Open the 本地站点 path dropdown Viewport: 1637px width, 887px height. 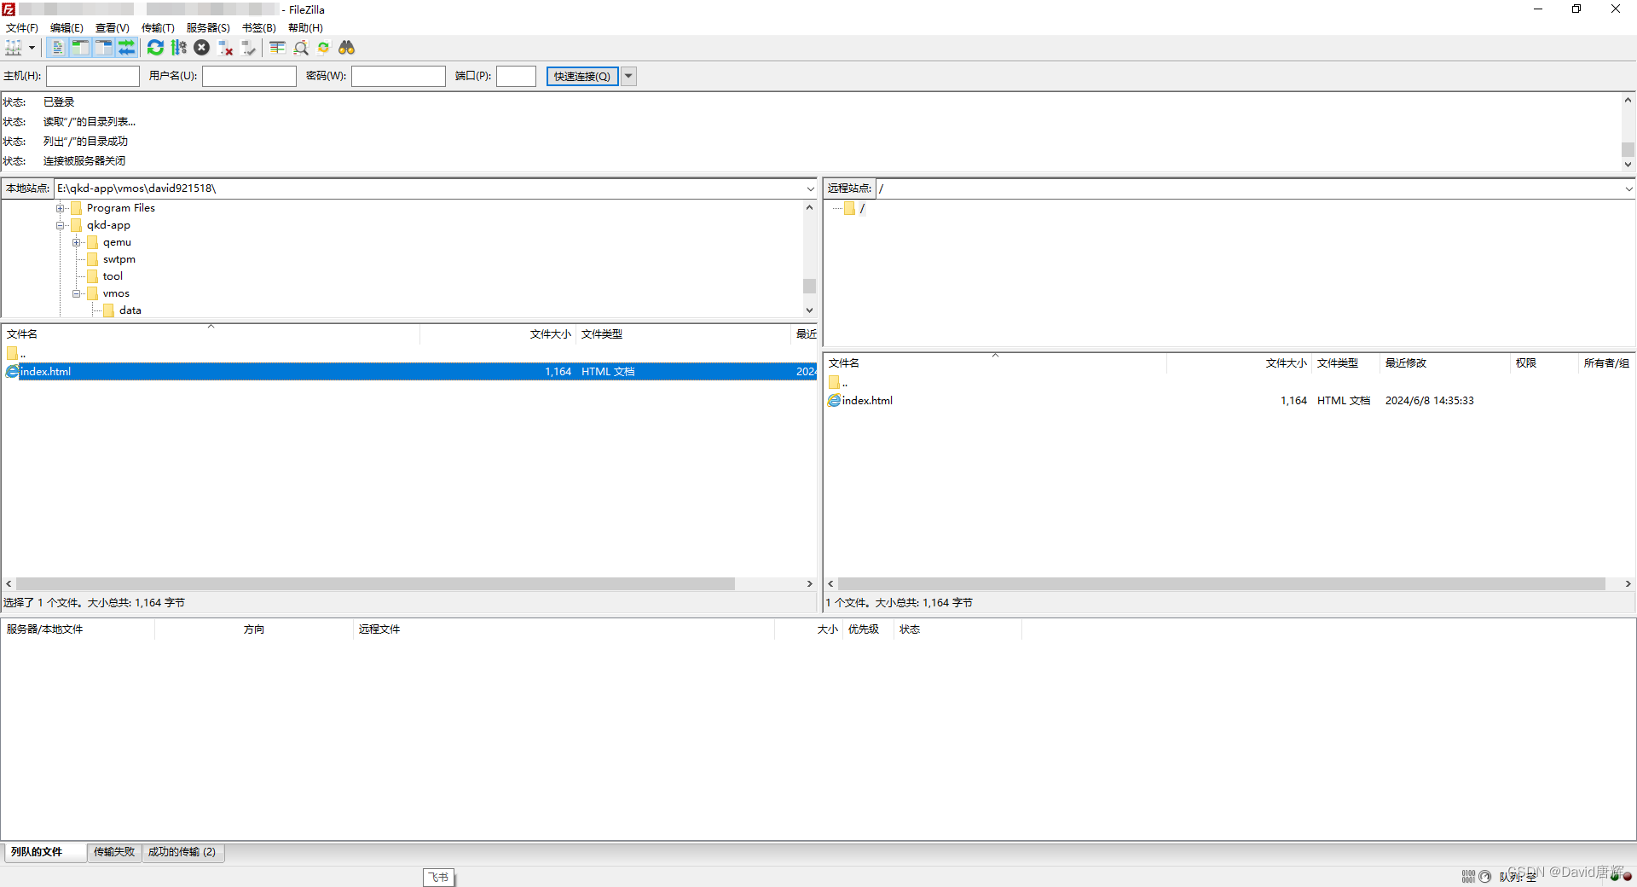click(x=810, y=188)
